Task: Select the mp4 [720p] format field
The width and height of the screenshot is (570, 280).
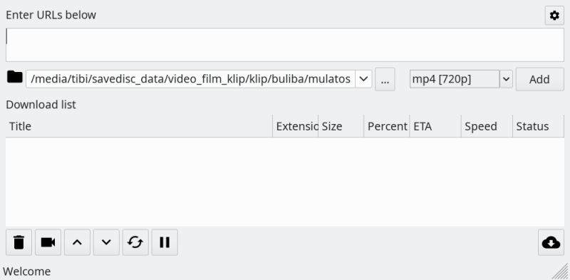Action: click(455, 79)
